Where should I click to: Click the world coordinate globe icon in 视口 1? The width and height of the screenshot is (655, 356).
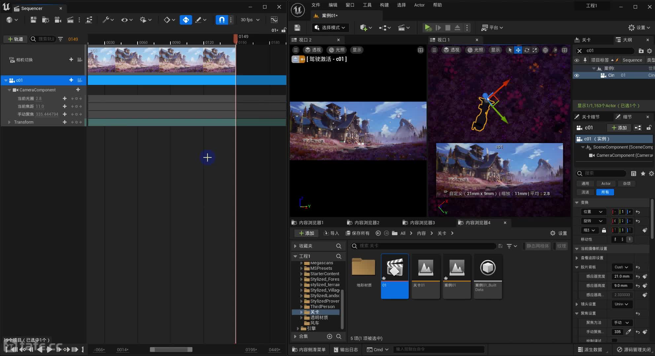pyautogui.click(x=545, y=50)
